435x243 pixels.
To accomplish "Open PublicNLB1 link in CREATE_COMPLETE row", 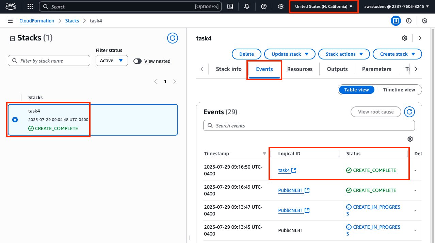I will coord(291,190).
